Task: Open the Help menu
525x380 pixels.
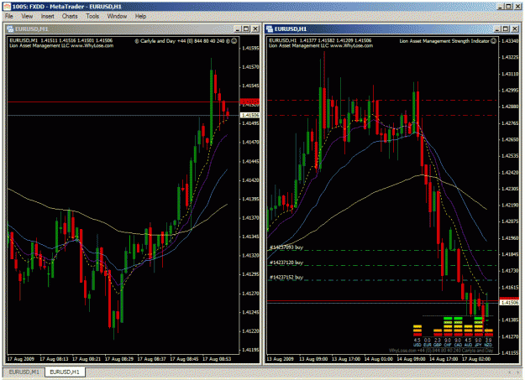Action: 140,16
